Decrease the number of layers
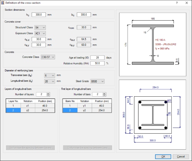 pyautogui.click(x=48, y=95)
